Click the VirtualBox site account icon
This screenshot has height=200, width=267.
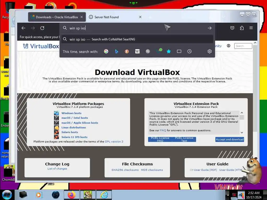point(228,46)
